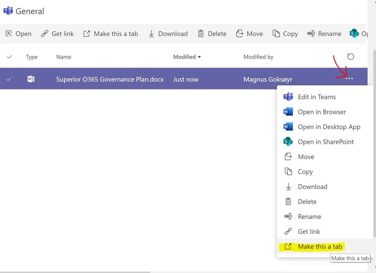The width and height of the screenshot is (376, 273).
Task: Click the refresh icon in the header row
Action: point(350,57)
